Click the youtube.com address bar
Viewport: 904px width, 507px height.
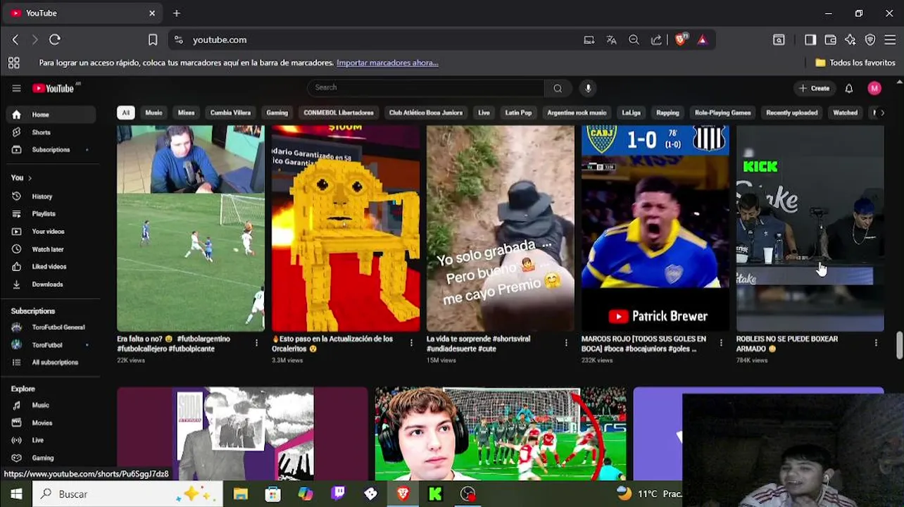(x=380, y=40)
